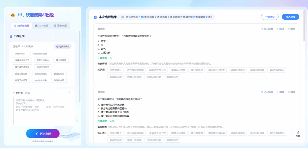Select the 活性炭简介 tag in 出题范围
This screenshot has width=308, height=148.
click(20, 54)
